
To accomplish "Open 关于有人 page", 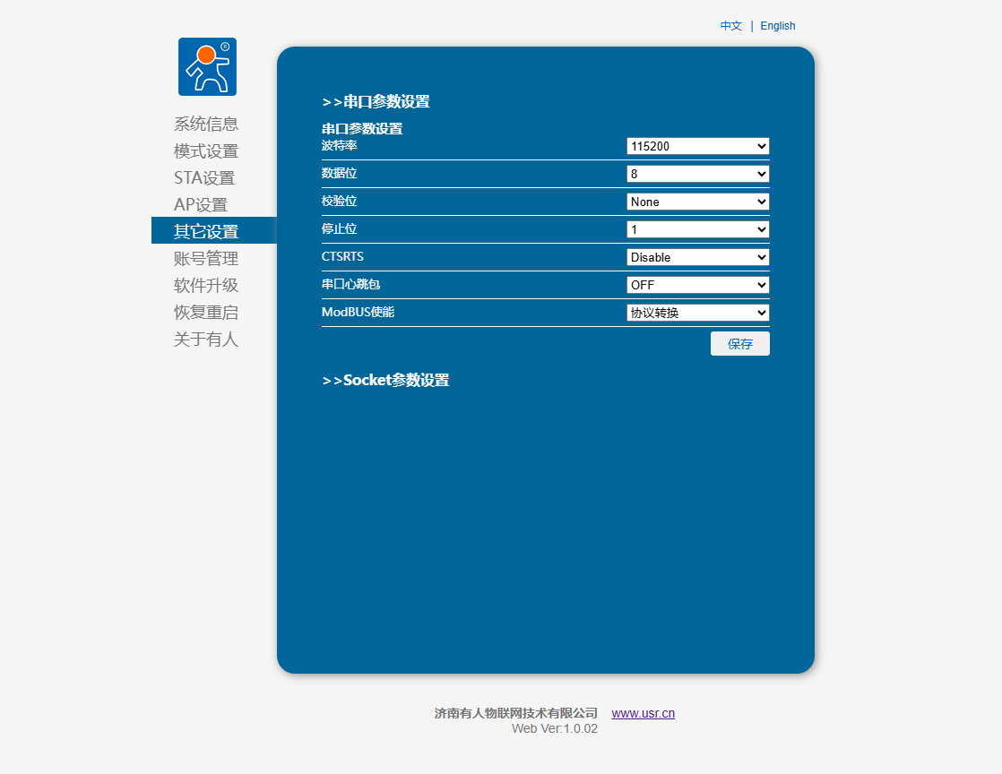I will tap(206, 340).
